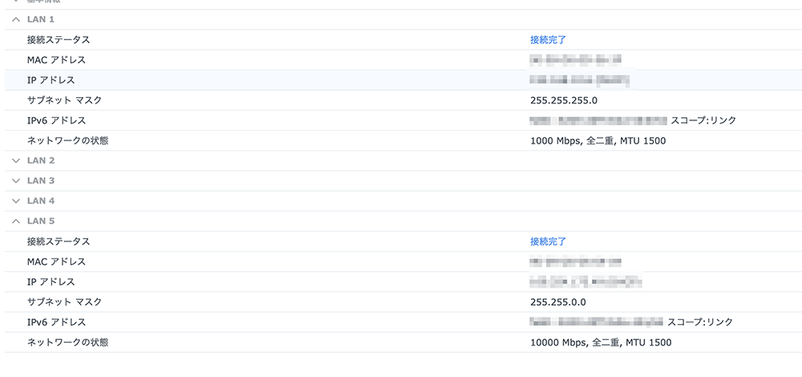Image resolution: width=802 pixels, height=377 pixels.
Task: Expand the LAN 2 section chevron
Action: 16,160
